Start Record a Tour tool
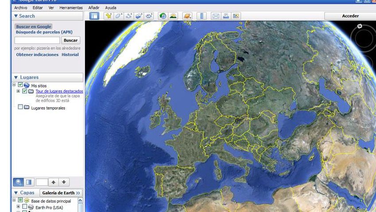Screen dimensions: 376x212 click(x=149, y=16)
